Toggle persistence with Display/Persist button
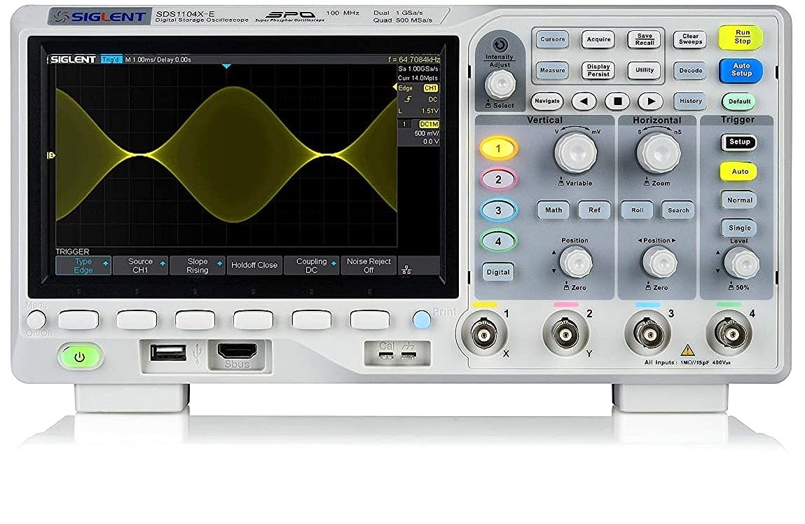The width and height of the screenshot is (805, 524). coord(597,69)
